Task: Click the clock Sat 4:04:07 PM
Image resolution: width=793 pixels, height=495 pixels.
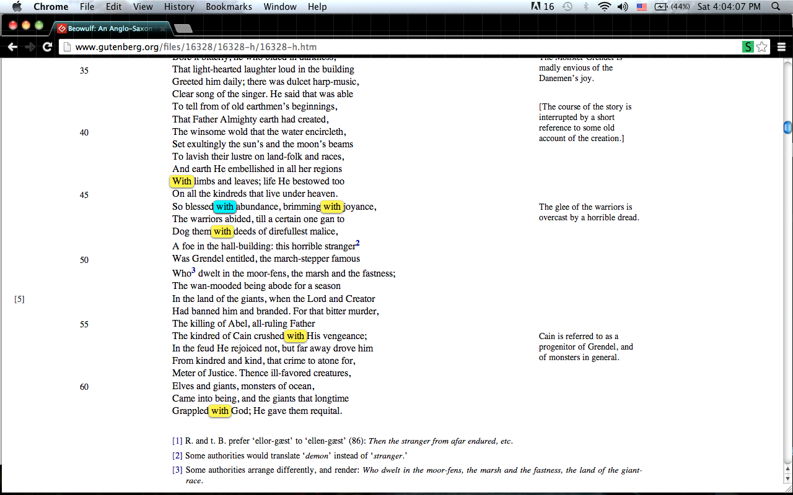Action: (x=729, y=7)
